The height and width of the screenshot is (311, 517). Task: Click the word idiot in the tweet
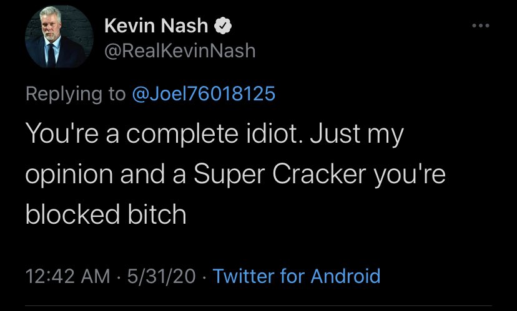[x=274, y=133]
